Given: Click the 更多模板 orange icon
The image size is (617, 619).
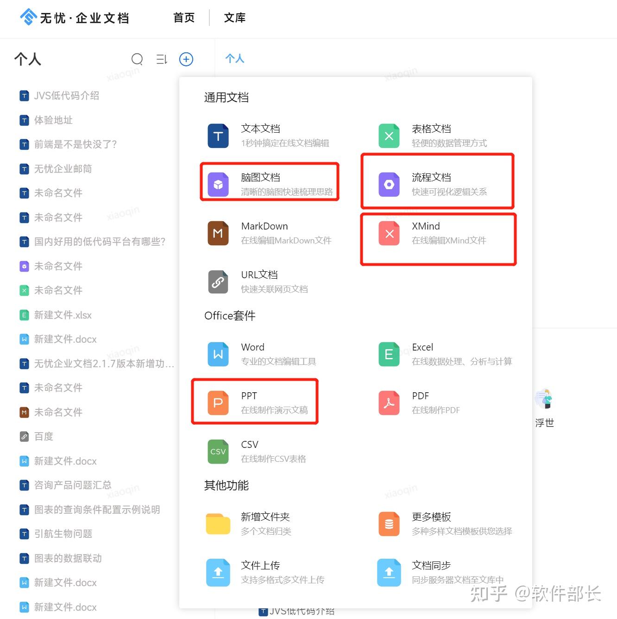Looking at the screenshot, I should click(x=389, y=524).
